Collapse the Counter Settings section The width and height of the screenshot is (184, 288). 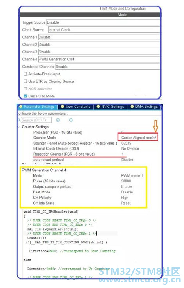pos(19,127)
